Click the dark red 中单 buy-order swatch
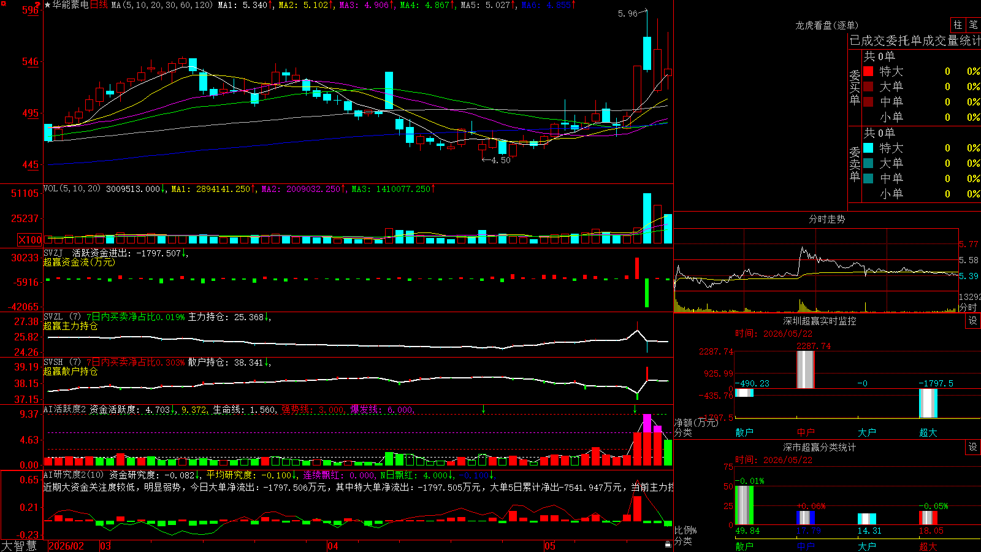Image resolution: width=981 pixels, height=552 pixels. [868, 102]
